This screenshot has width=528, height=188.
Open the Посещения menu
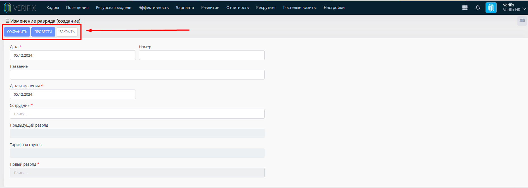click(77, 8)
